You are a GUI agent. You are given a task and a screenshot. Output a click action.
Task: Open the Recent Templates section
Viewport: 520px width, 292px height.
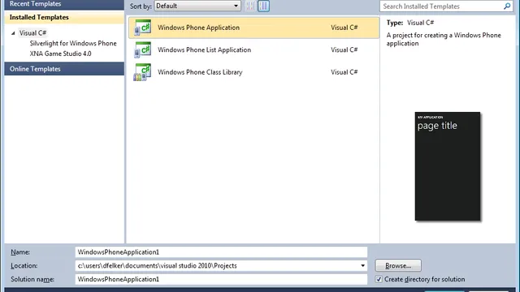[x=64, y=4]
